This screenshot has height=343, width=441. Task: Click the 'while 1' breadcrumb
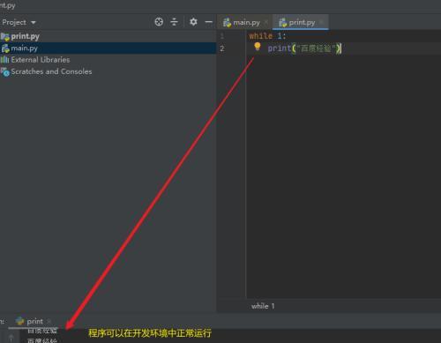pos(263,306)
